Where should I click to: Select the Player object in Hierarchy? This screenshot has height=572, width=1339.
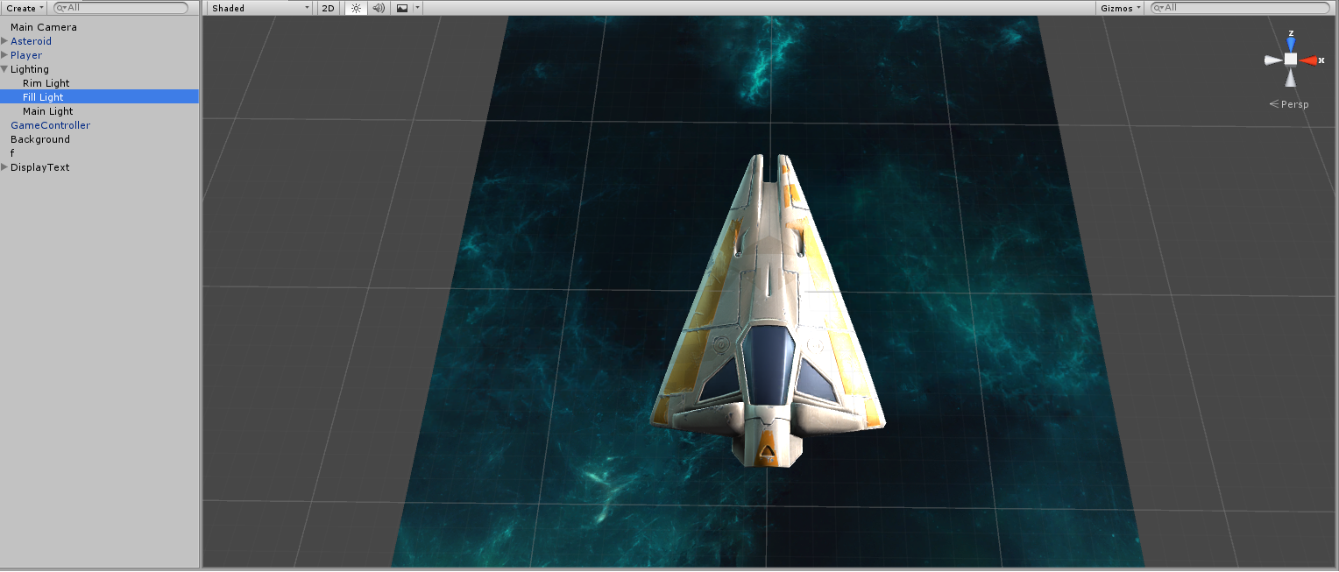tap(26, 55)
